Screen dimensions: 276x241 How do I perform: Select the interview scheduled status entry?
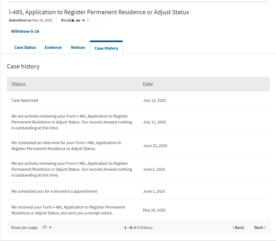coord(66,146)
